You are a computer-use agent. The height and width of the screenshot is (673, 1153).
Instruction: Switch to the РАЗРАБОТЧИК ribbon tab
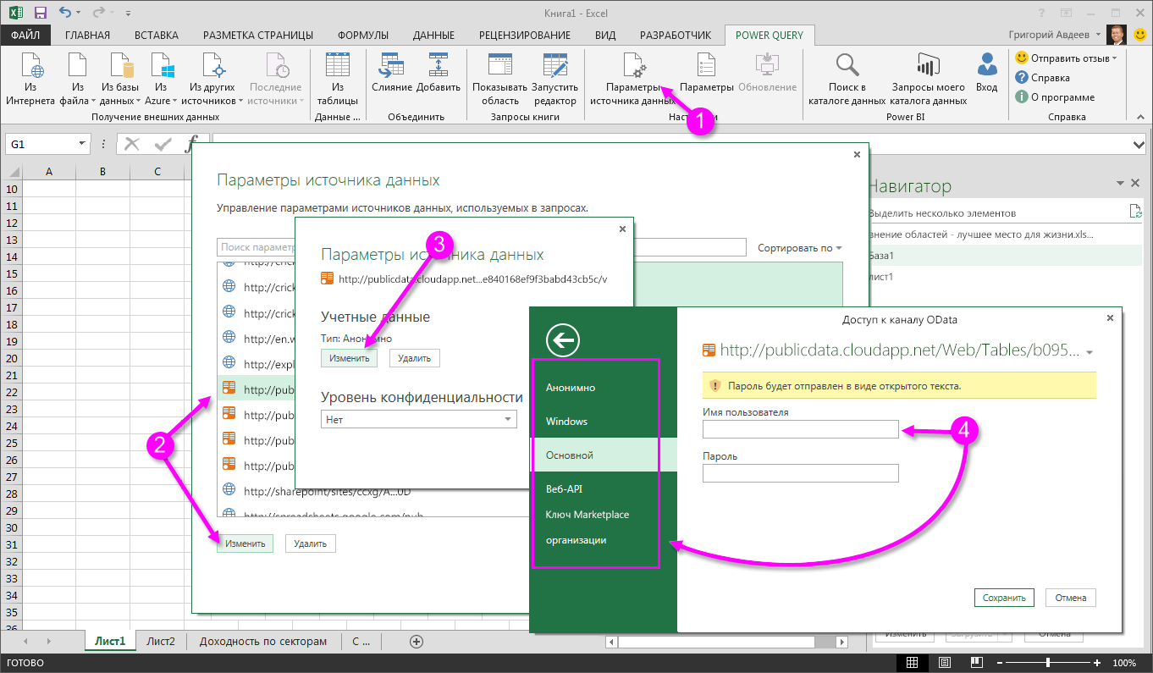tap(676, 35)
